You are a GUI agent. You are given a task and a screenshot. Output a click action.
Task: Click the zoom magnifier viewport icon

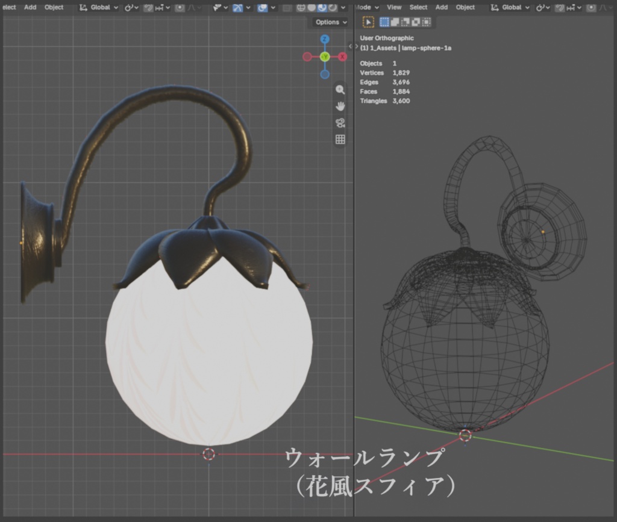coord(340,90)
